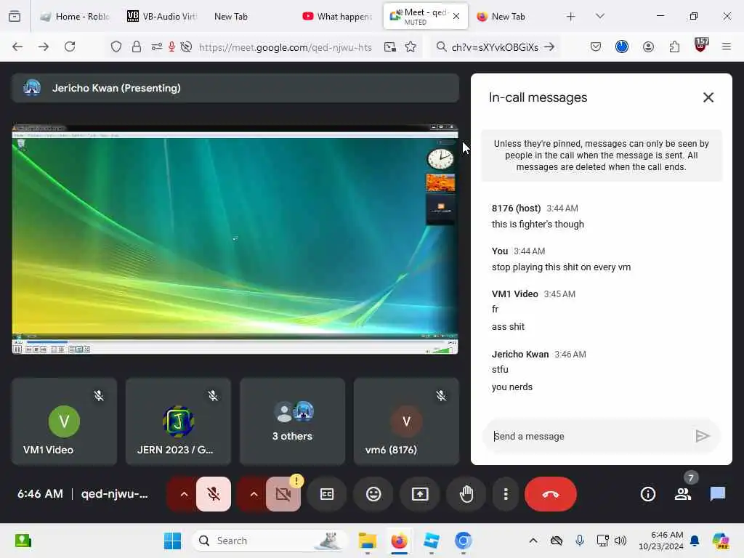744x558 pixels.
Task: Open Roblox Studio taskbar icon
Action: pyautogui.click(x=432, y=541)
